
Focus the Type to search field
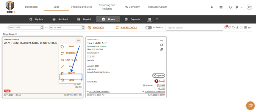tap(194, 28)
